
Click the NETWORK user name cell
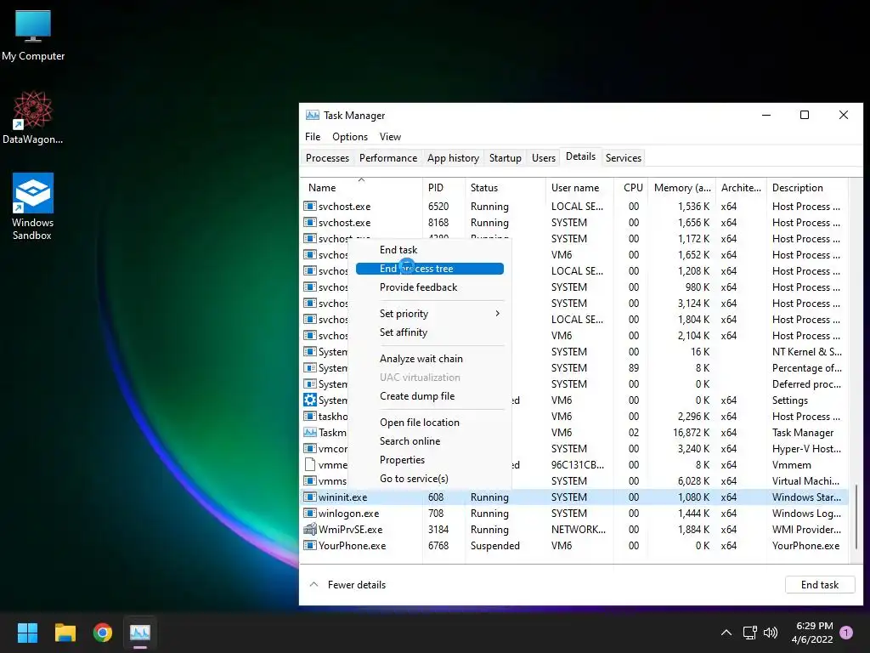pyautogui.click(x=578, y=529)
